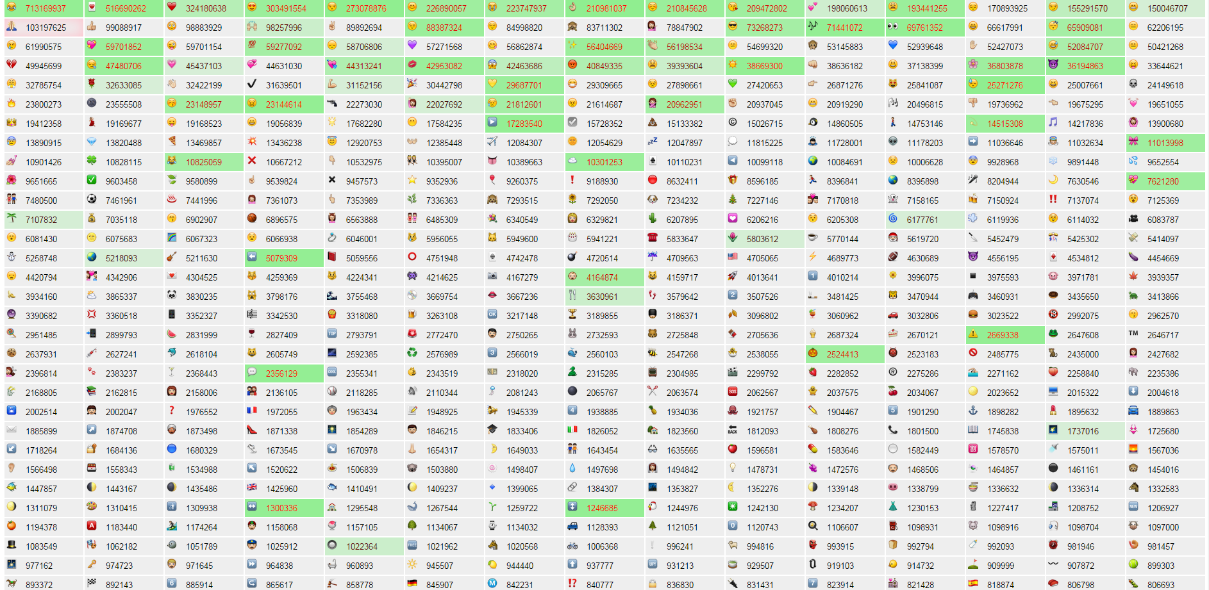This screenshot has width=1209, height=590.
Task: Click the face with tears of joy emoji
Action: tap(12, 8)
